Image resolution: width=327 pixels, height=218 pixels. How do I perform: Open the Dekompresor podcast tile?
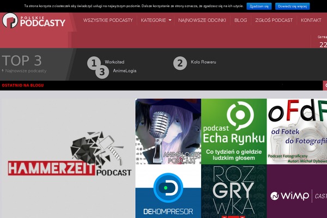pos(168,191)
